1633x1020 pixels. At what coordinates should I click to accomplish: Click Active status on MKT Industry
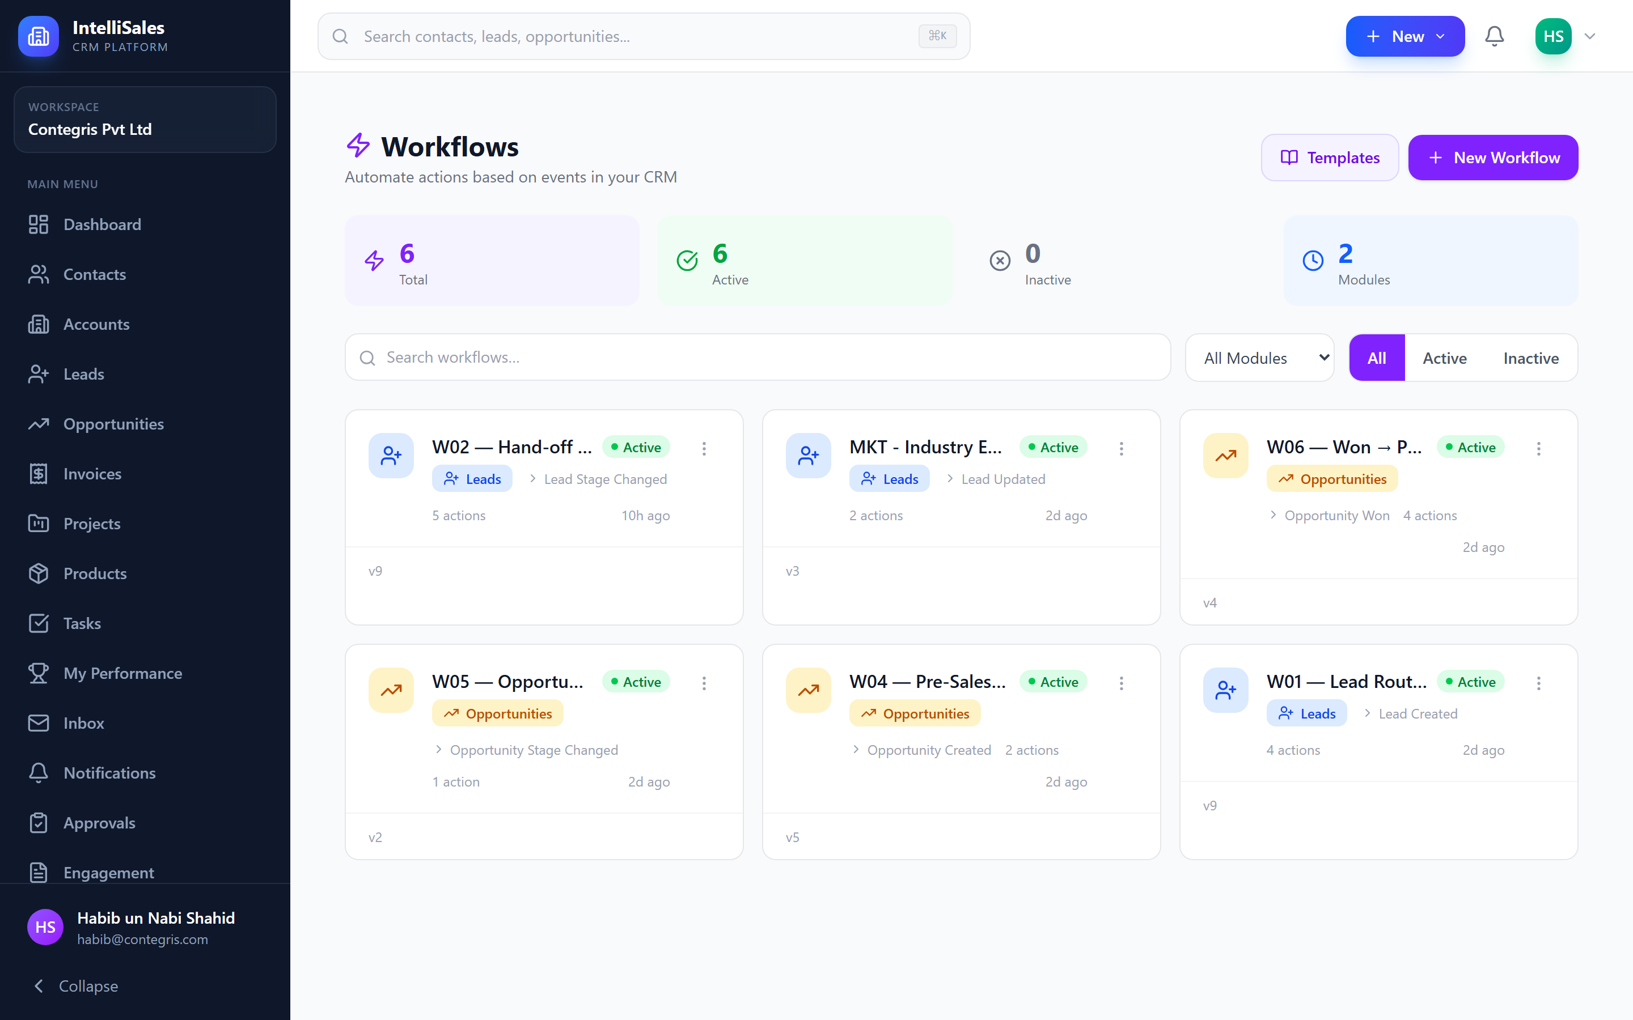point(1054,447)
